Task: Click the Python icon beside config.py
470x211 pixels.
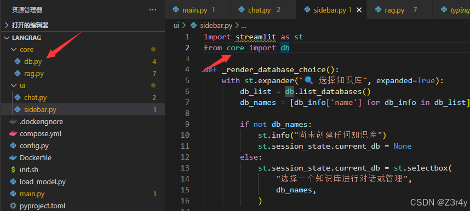Action: pos(13,146)
